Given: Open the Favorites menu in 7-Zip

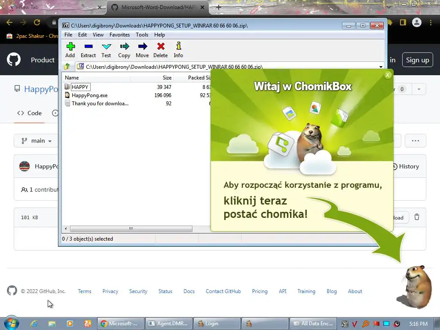Looking at the screenshot, I should [x=119, y=35].
